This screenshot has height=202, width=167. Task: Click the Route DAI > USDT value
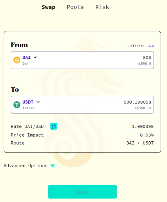click(140, 143)
